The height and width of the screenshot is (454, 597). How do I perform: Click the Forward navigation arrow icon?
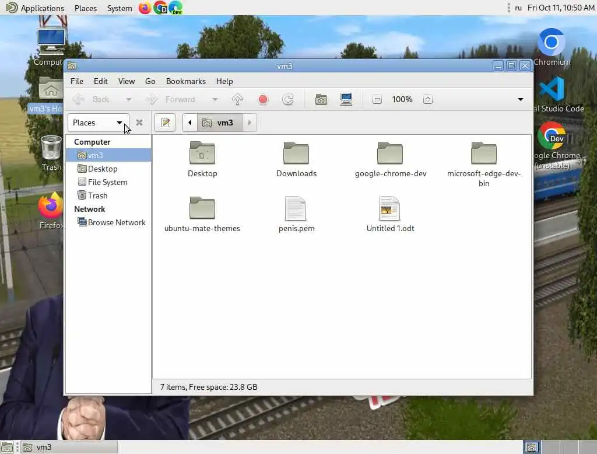click(x=152, y=99)
